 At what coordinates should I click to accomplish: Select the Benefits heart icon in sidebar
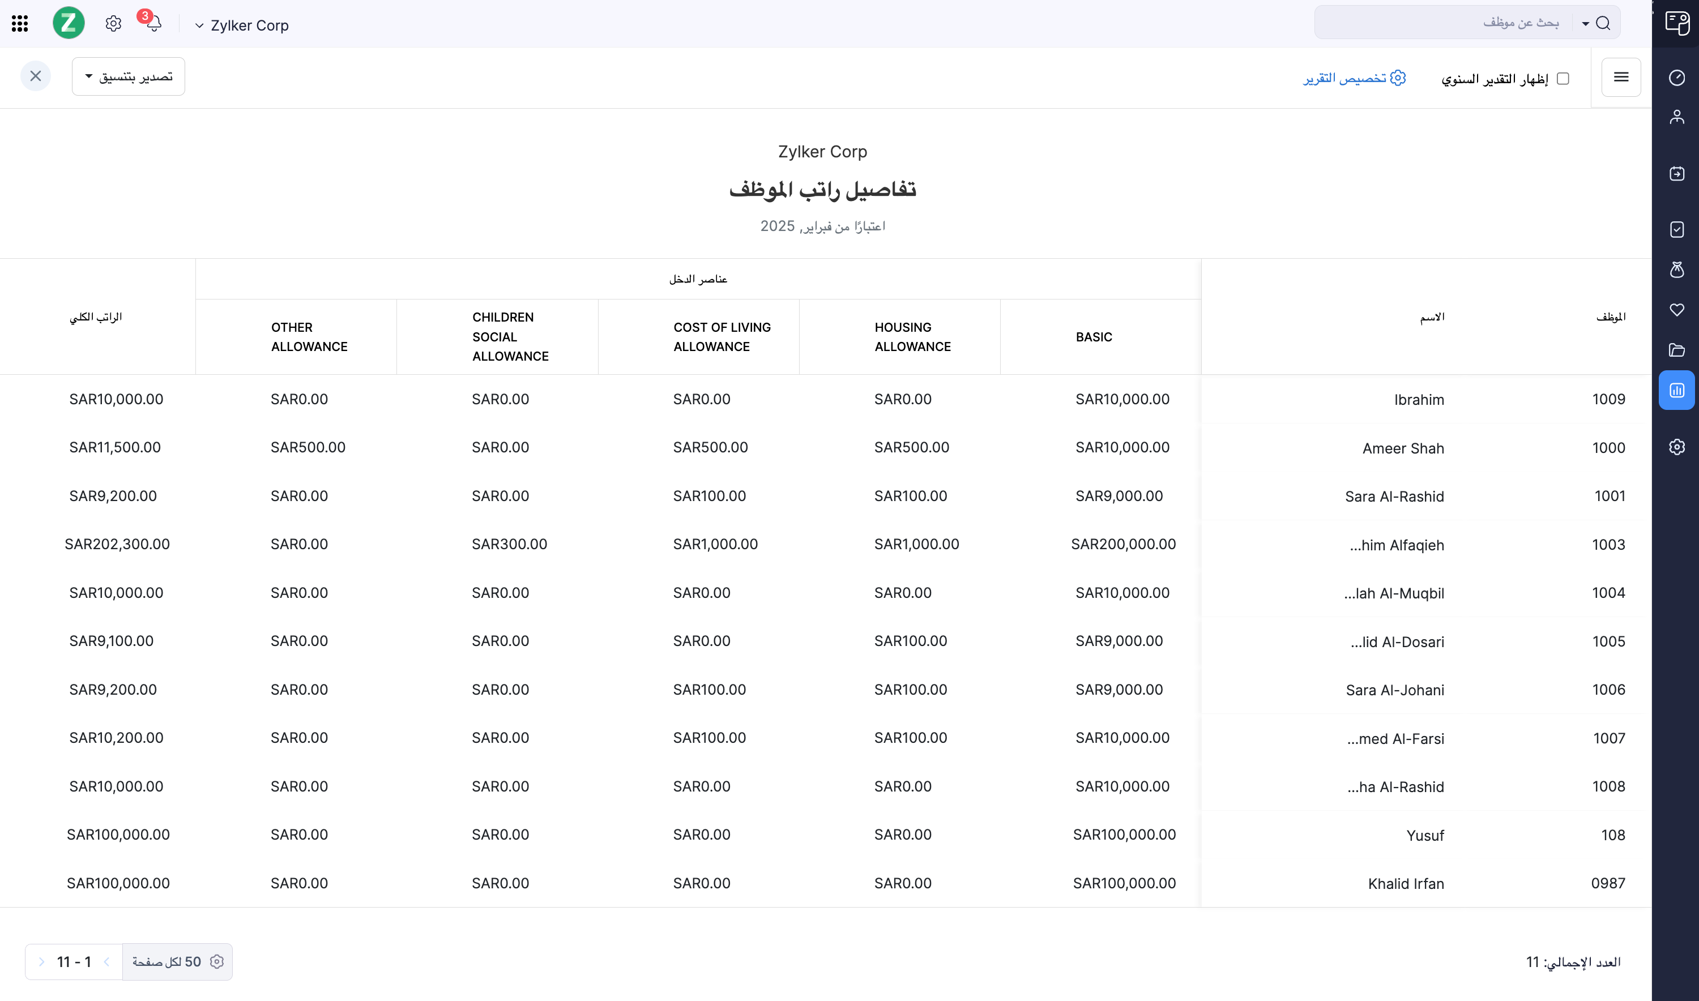1677,310
